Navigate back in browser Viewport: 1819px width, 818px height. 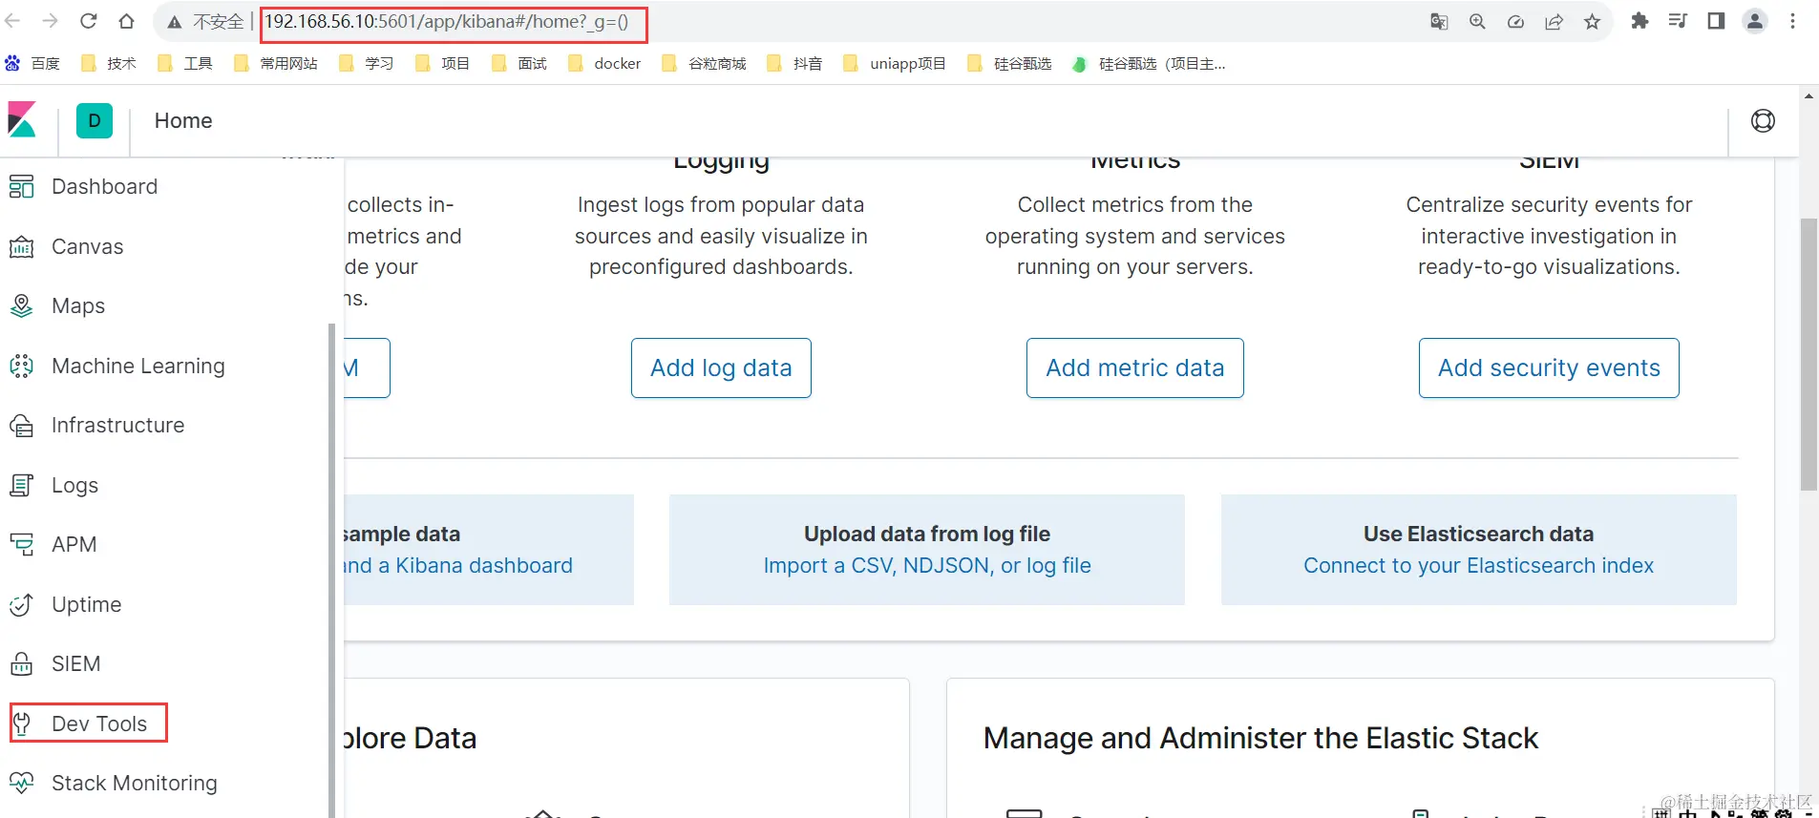coord(12,21)
